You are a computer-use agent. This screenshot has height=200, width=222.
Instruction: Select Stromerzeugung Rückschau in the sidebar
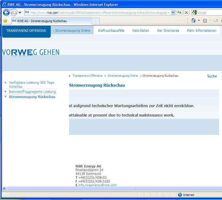(x=32, y=97)
